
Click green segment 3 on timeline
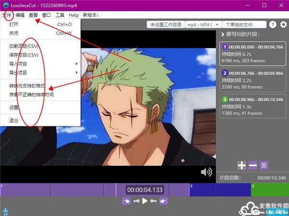pos(270,190)
